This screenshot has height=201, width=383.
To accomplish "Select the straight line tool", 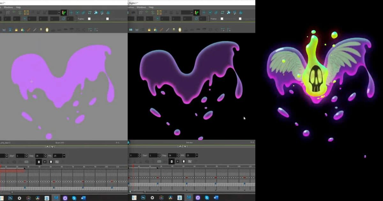I will click(34, 29).
